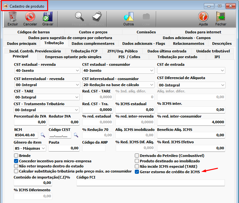Enable the Brinde checkbox
This screenshot has height=203, width=239.
click(x=16, y=156)
